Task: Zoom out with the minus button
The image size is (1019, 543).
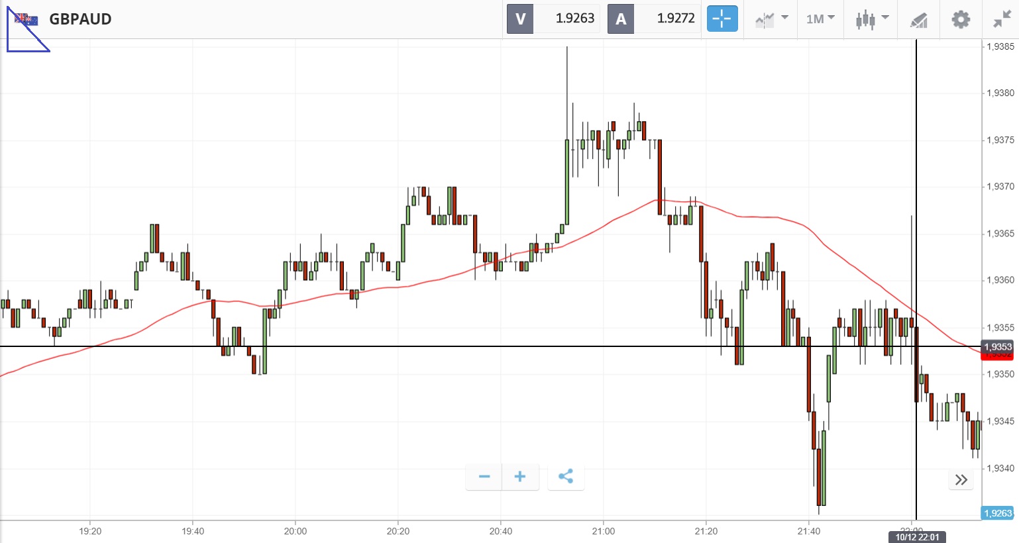Action: tap(484, 477)
